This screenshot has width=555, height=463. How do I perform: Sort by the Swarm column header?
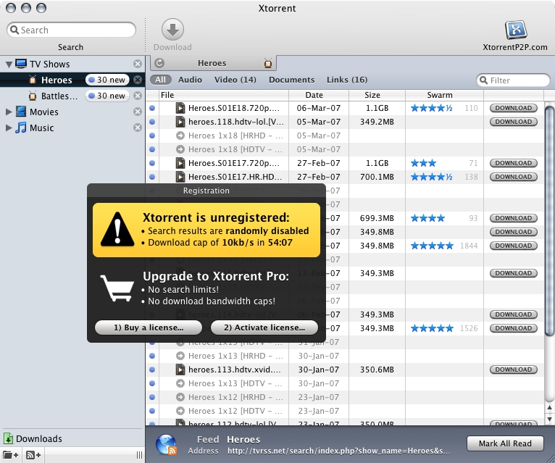click(445, 95)
